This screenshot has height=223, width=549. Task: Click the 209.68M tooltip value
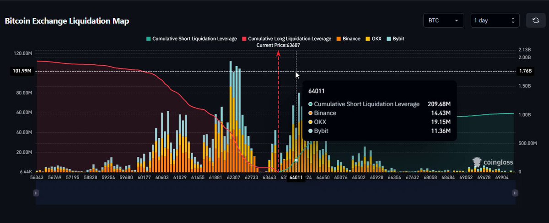[439, 104]
